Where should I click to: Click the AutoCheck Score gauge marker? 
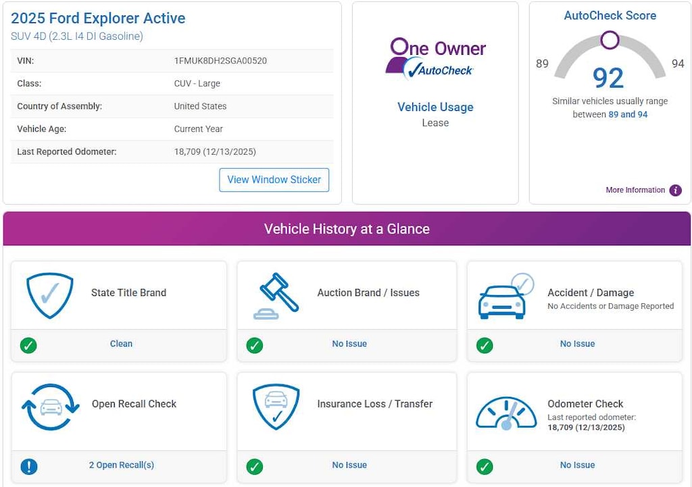coord(610,40)
